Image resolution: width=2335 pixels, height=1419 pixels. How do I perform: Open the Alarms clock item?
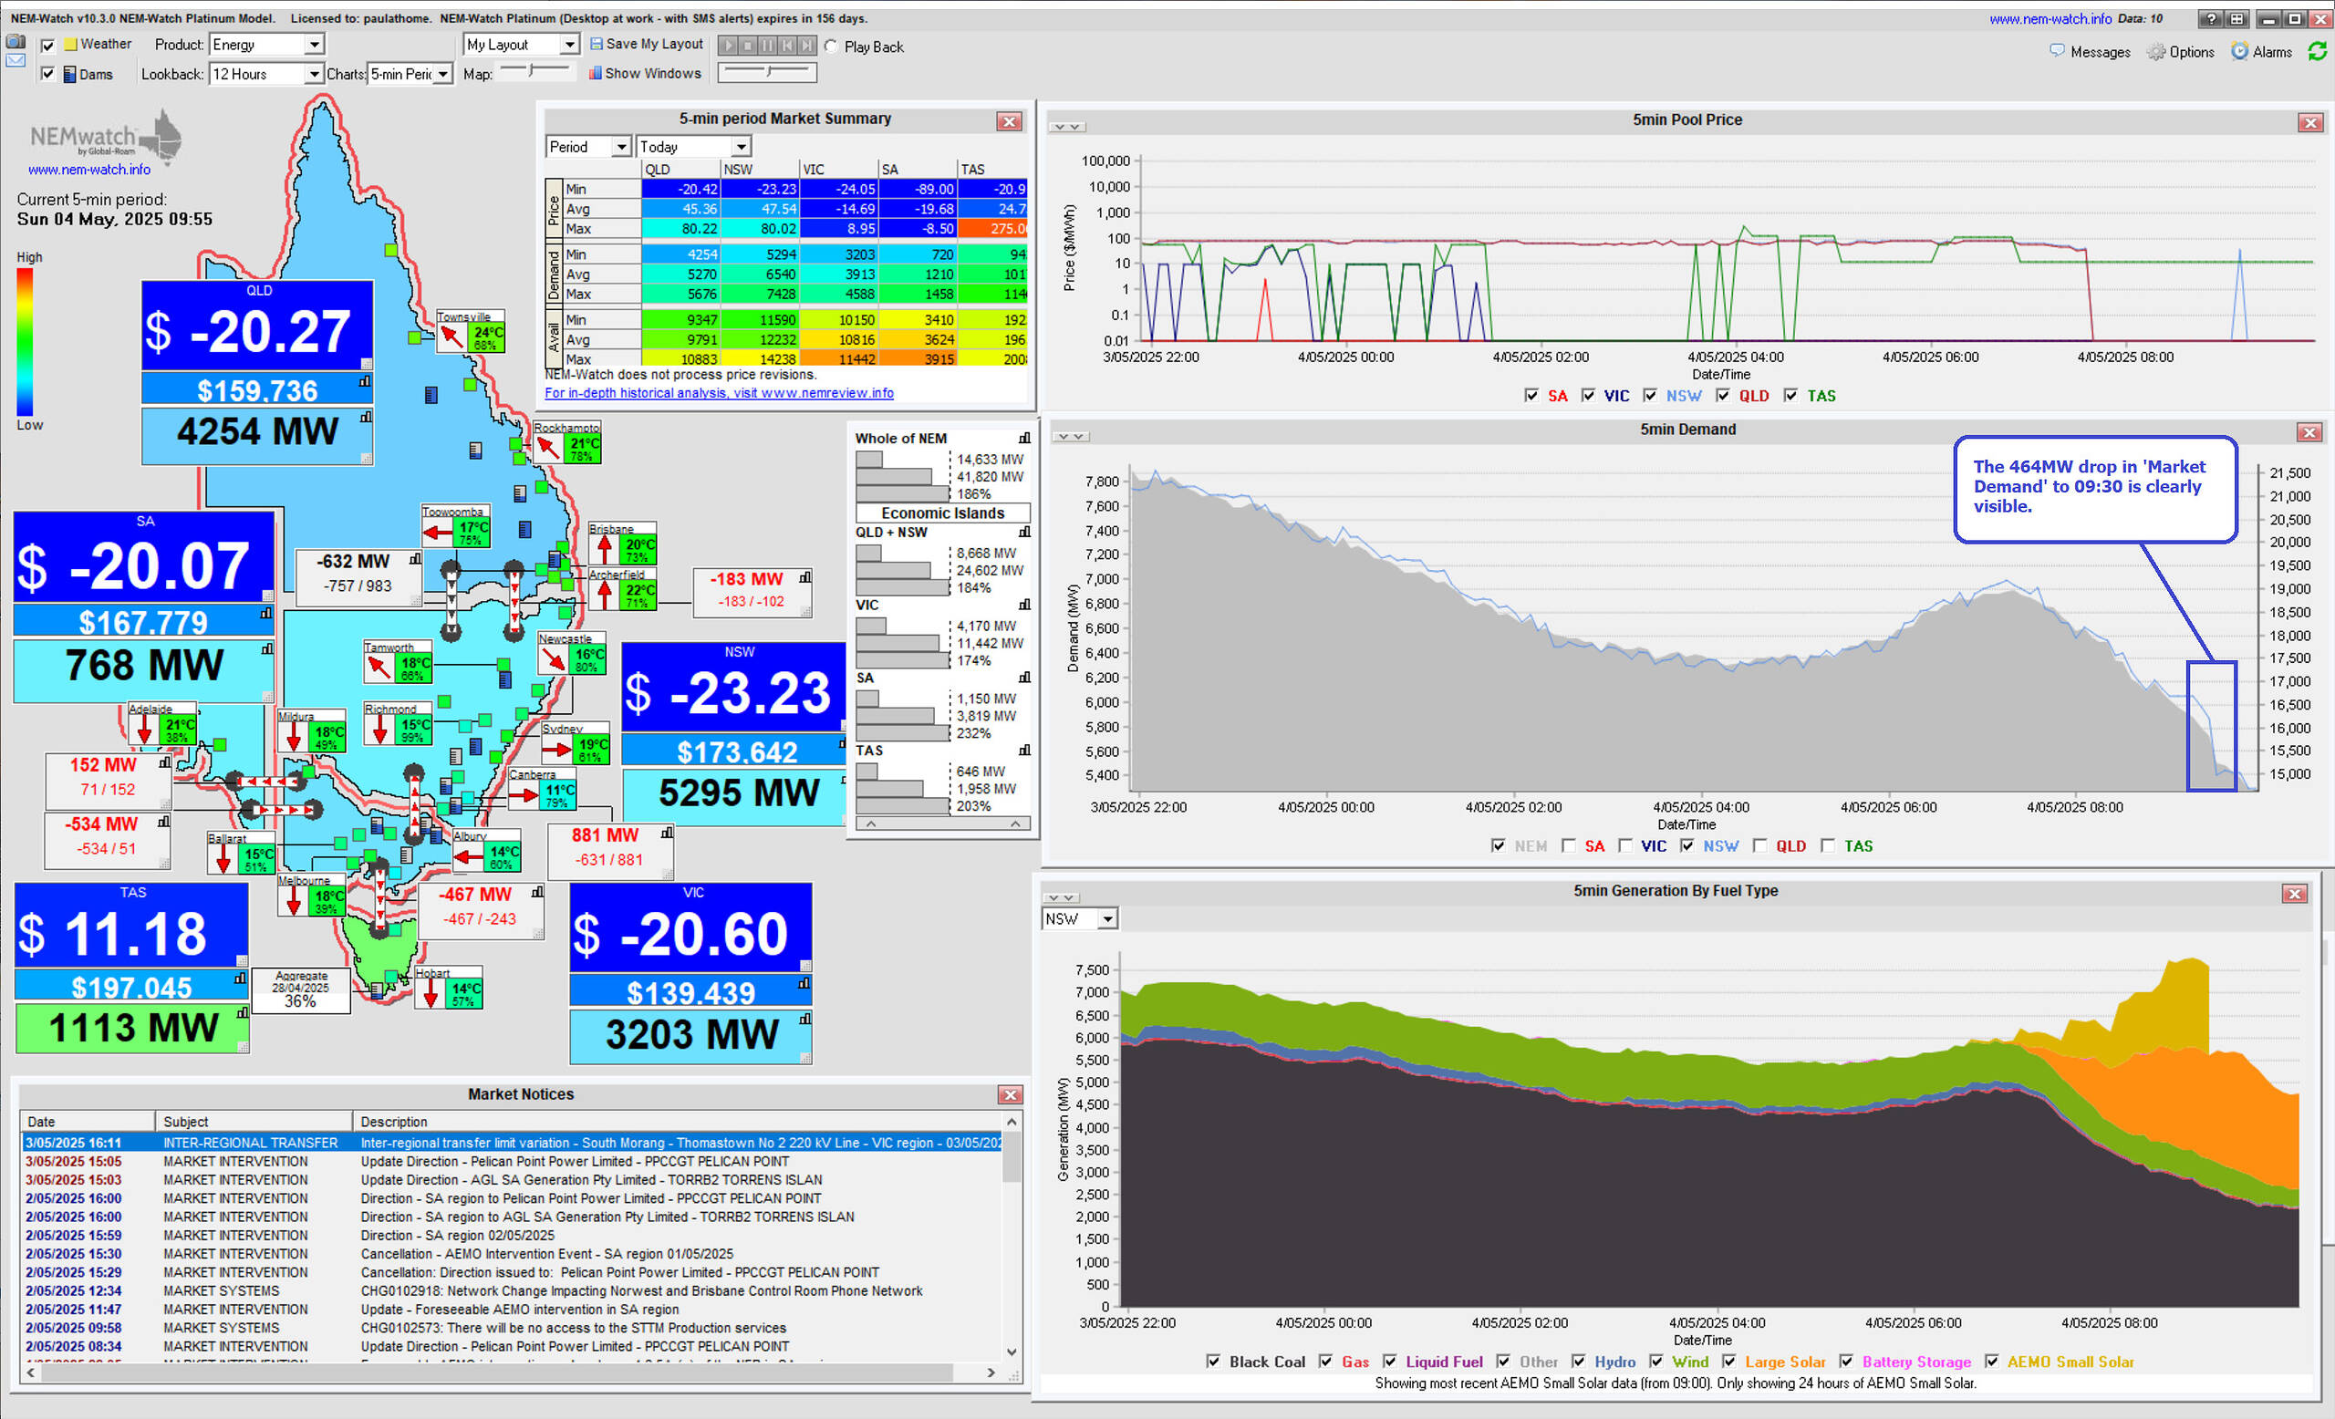tap(2261, 52)
